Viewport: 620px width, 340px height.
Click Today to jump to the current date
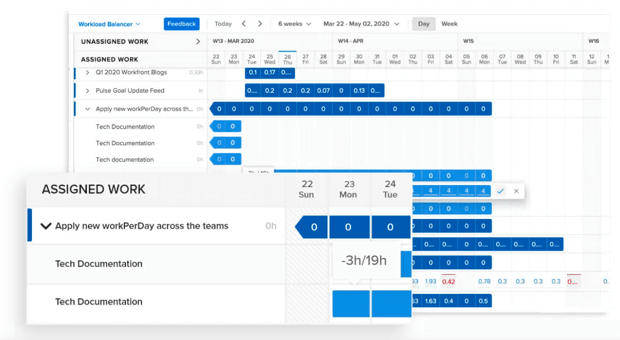pyautogui.click(x=223, y=24)
